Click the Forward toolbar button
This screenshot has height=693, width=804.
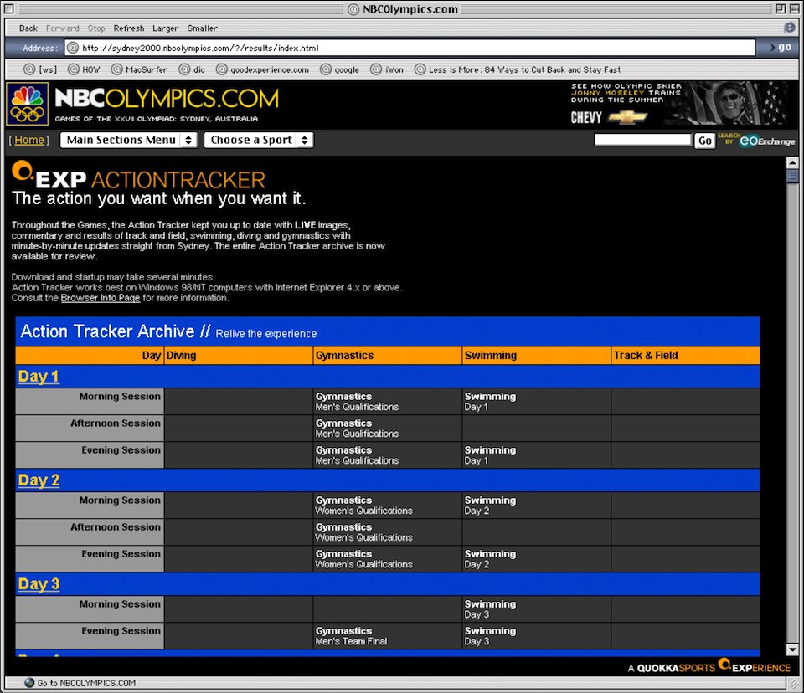click(63, 28)
